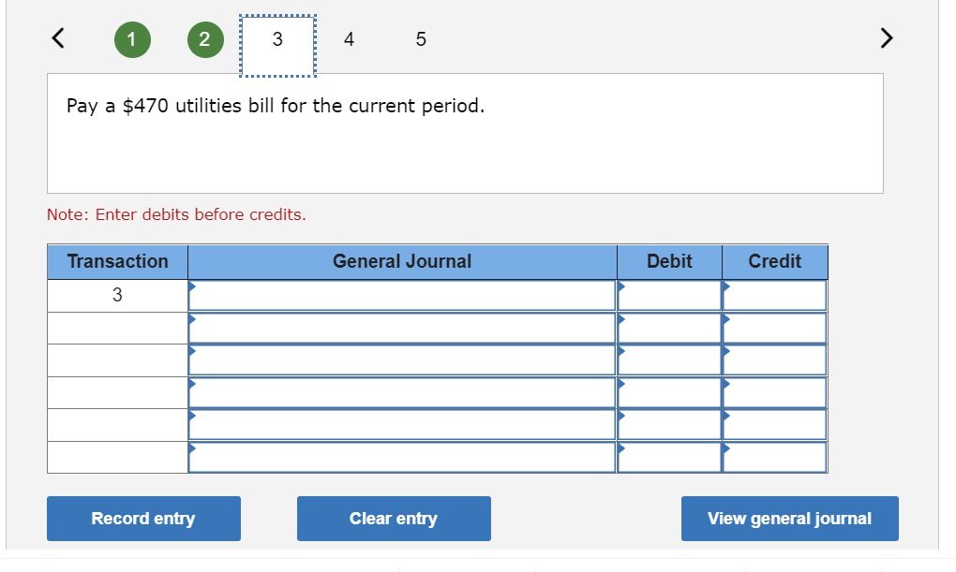Click the utilities bill description box

[465, 132]
